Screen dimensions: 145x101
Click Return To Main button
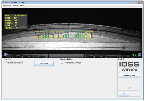pyautogui.click(x=129, y=75)
